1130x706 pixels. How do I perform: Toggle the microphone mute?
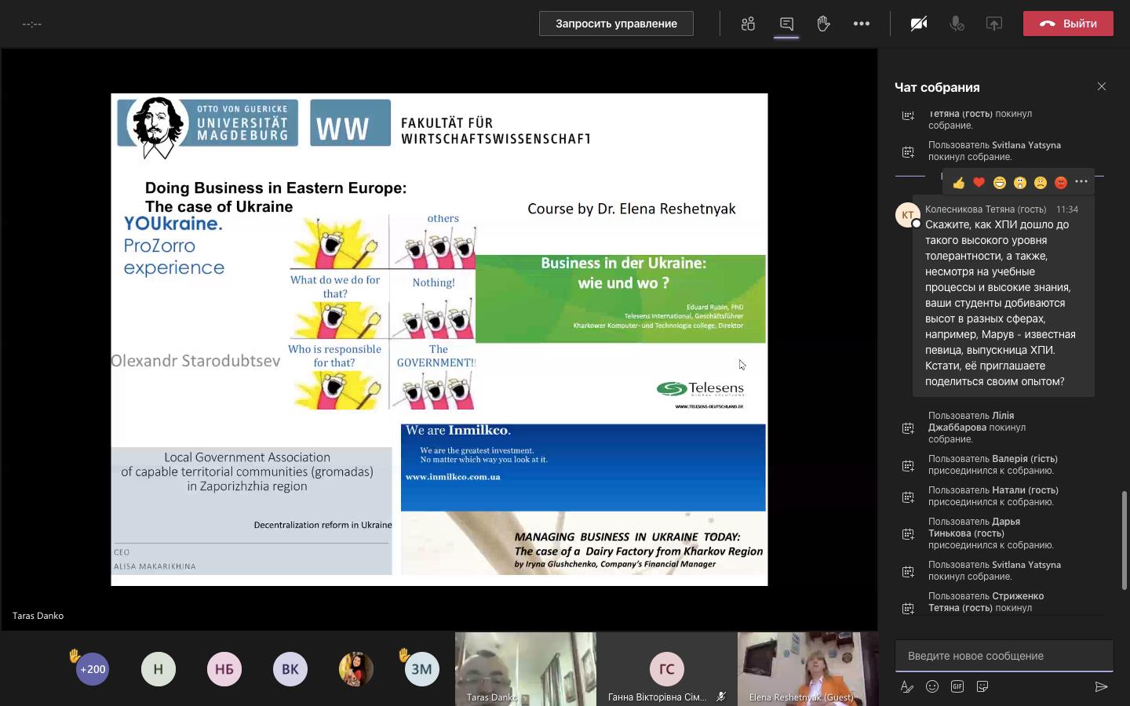point(957,24)
